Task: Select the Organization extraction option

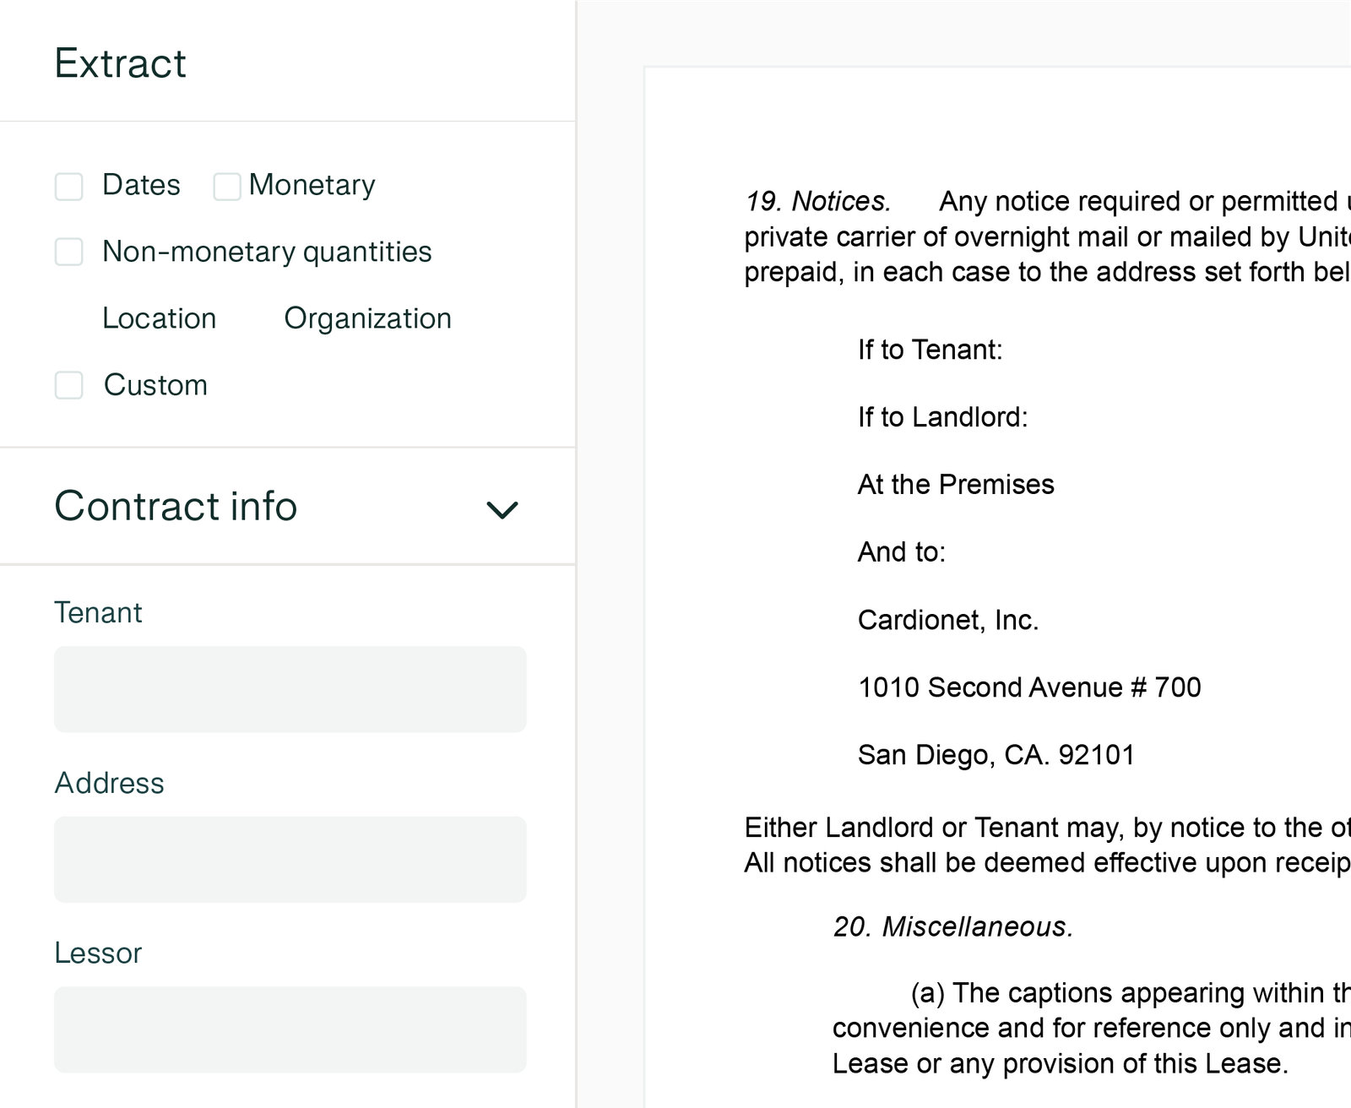Action: coord(367,318)
